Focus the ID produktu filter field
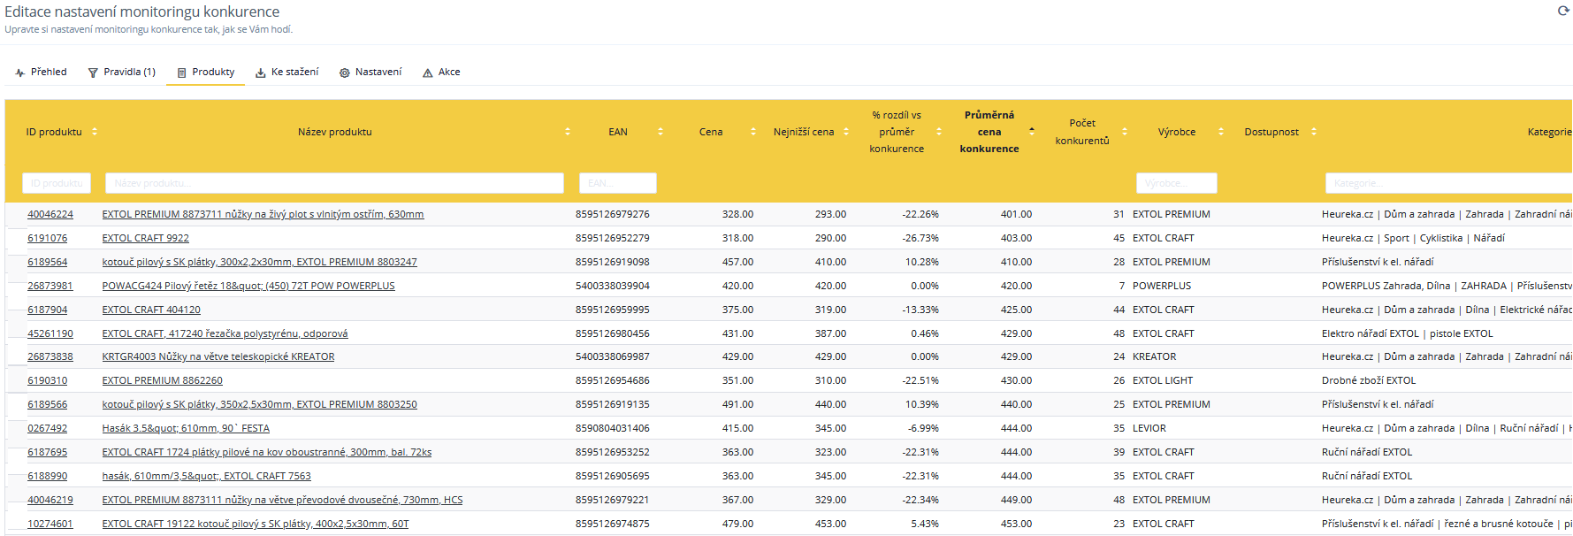The image size is (1573, 536). coord(57,183)
